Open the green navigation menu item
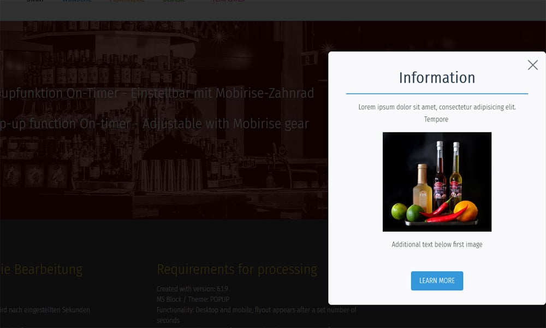Viewport: 546px width, 328px height. pos(174,2)
